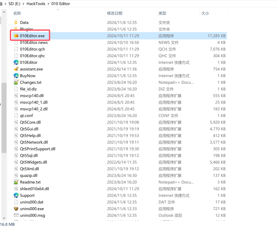Sort files by the 类型 column header

click(162, 13)
